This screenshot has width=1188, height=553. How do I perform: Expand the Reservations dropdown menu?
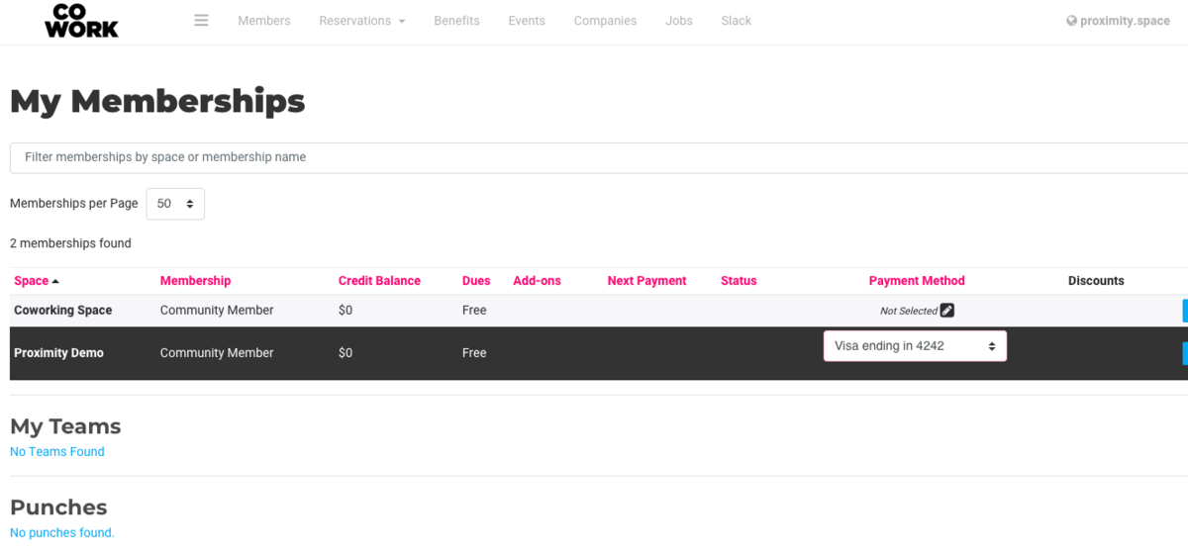(362, 21)
